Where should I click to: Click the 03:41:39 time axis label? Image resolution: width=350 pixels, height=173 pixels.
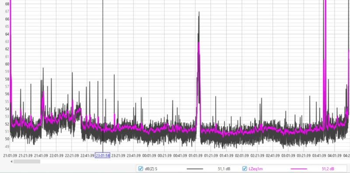[319, 156]
